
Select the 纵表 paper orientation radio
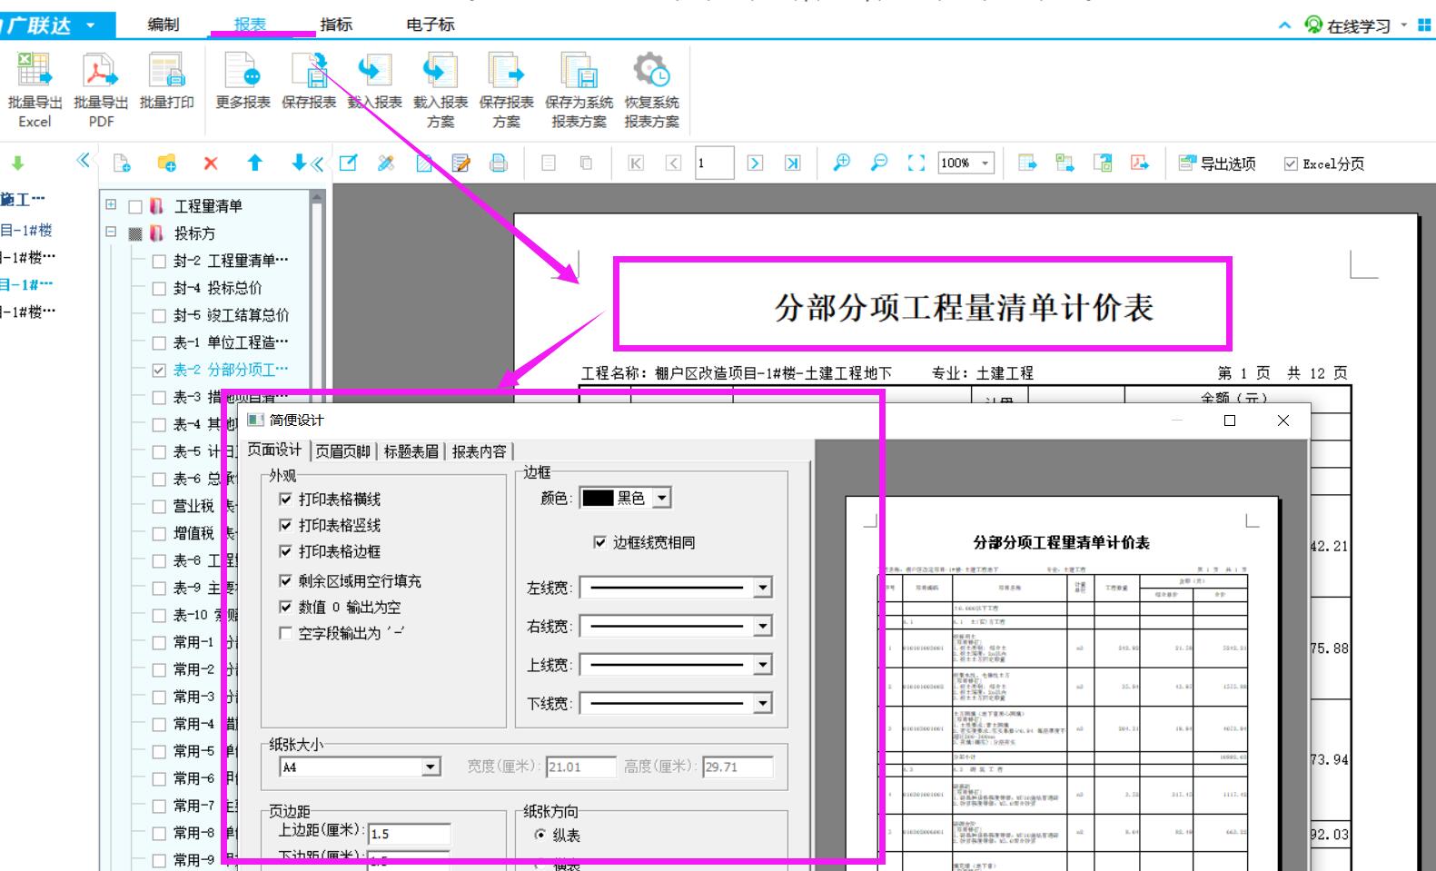point(540,835)
